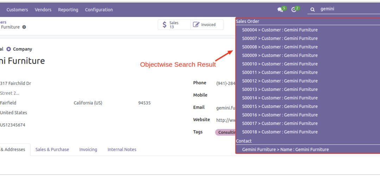This screenshot has width=380, height=176.
Task: Open the California (US) state dropdown
Action: (88, 103)
